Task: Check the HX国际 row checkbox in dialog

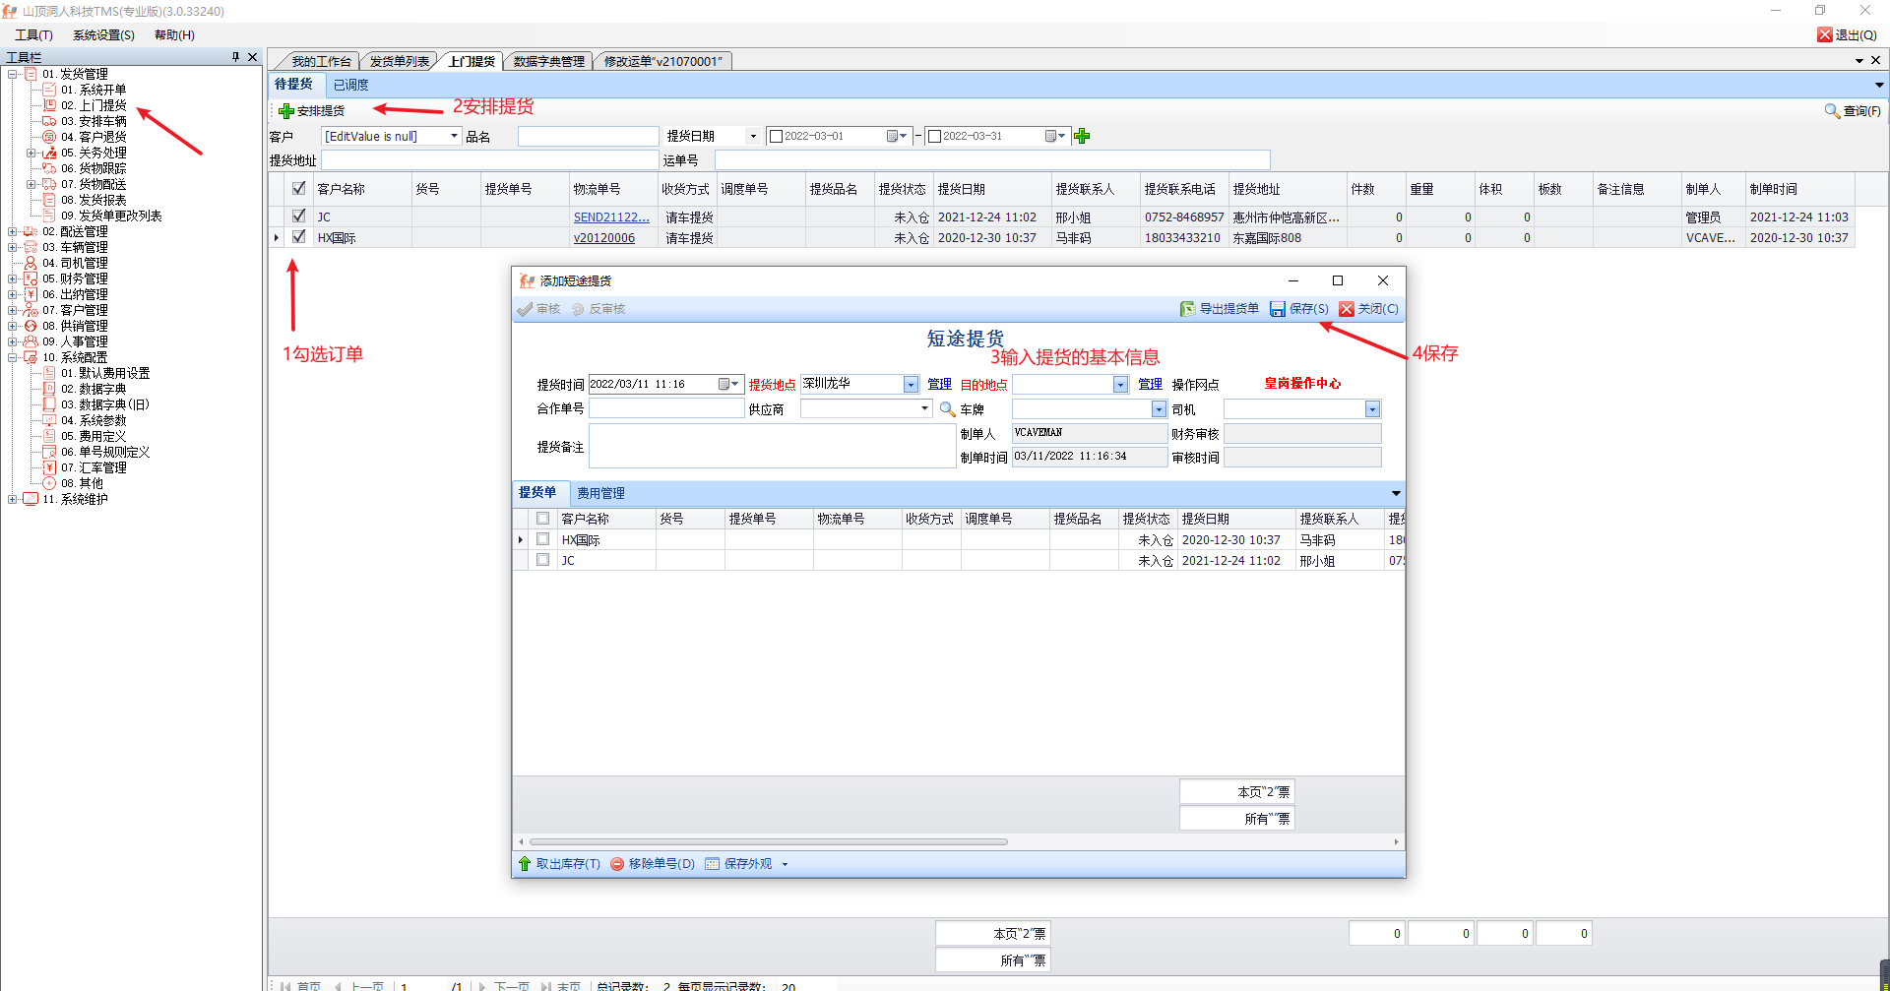Action: pyautogui.click(x=542, y=539)
